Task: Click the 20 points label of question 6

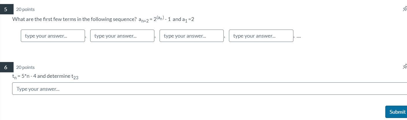Action: pyautogui.click(x=25, y=67)
